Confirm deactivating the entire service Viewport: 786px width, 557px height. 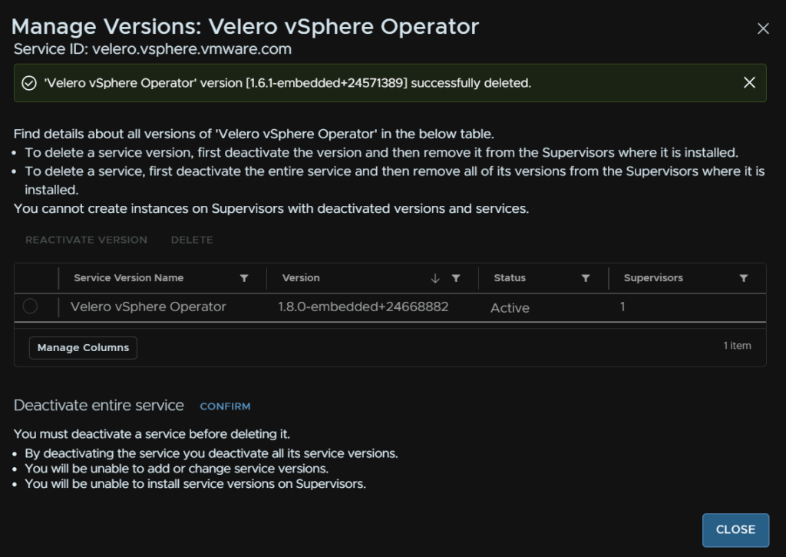225,406
